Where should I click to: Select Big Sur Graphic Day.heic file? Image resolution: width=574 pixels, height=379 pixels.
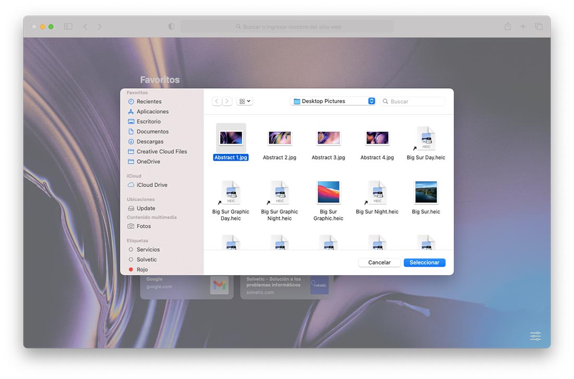coord(231,201)
